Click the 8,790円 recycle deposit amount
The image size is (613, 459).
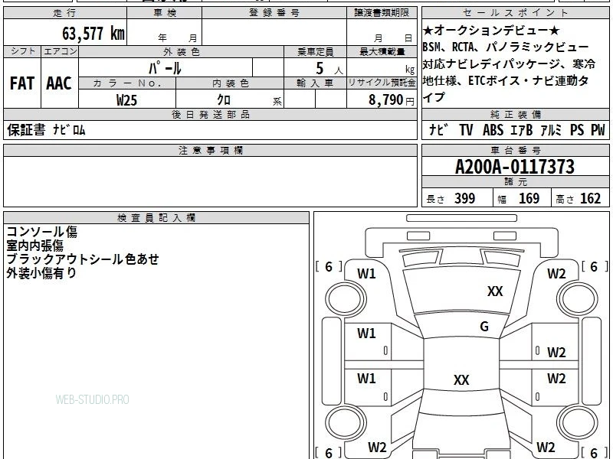392,100
